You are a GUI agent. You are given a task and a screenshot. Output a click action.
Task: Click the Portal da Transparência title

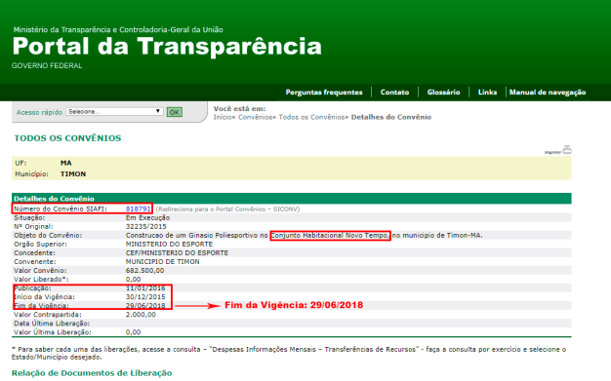[x=167, y=46]
